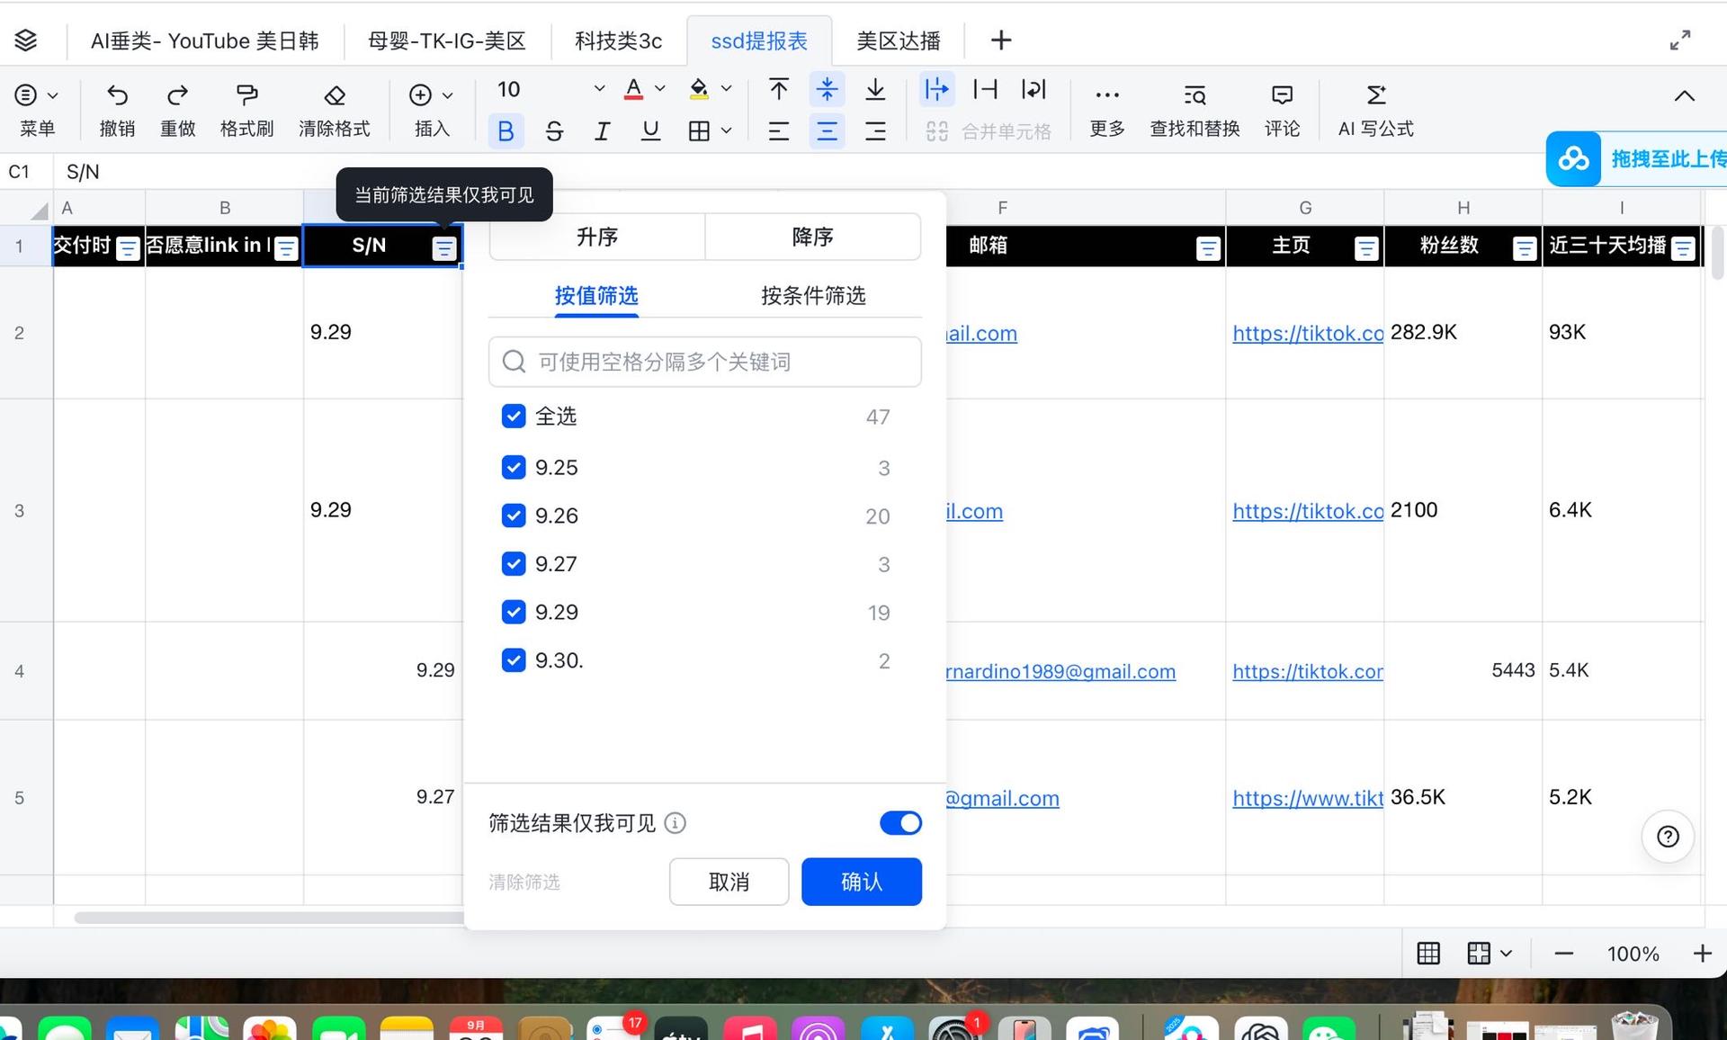The height and width of the screenshot is (1040, 1727).
Task: Uncheck the 9.29 filter value
Action: pos(514,613)
